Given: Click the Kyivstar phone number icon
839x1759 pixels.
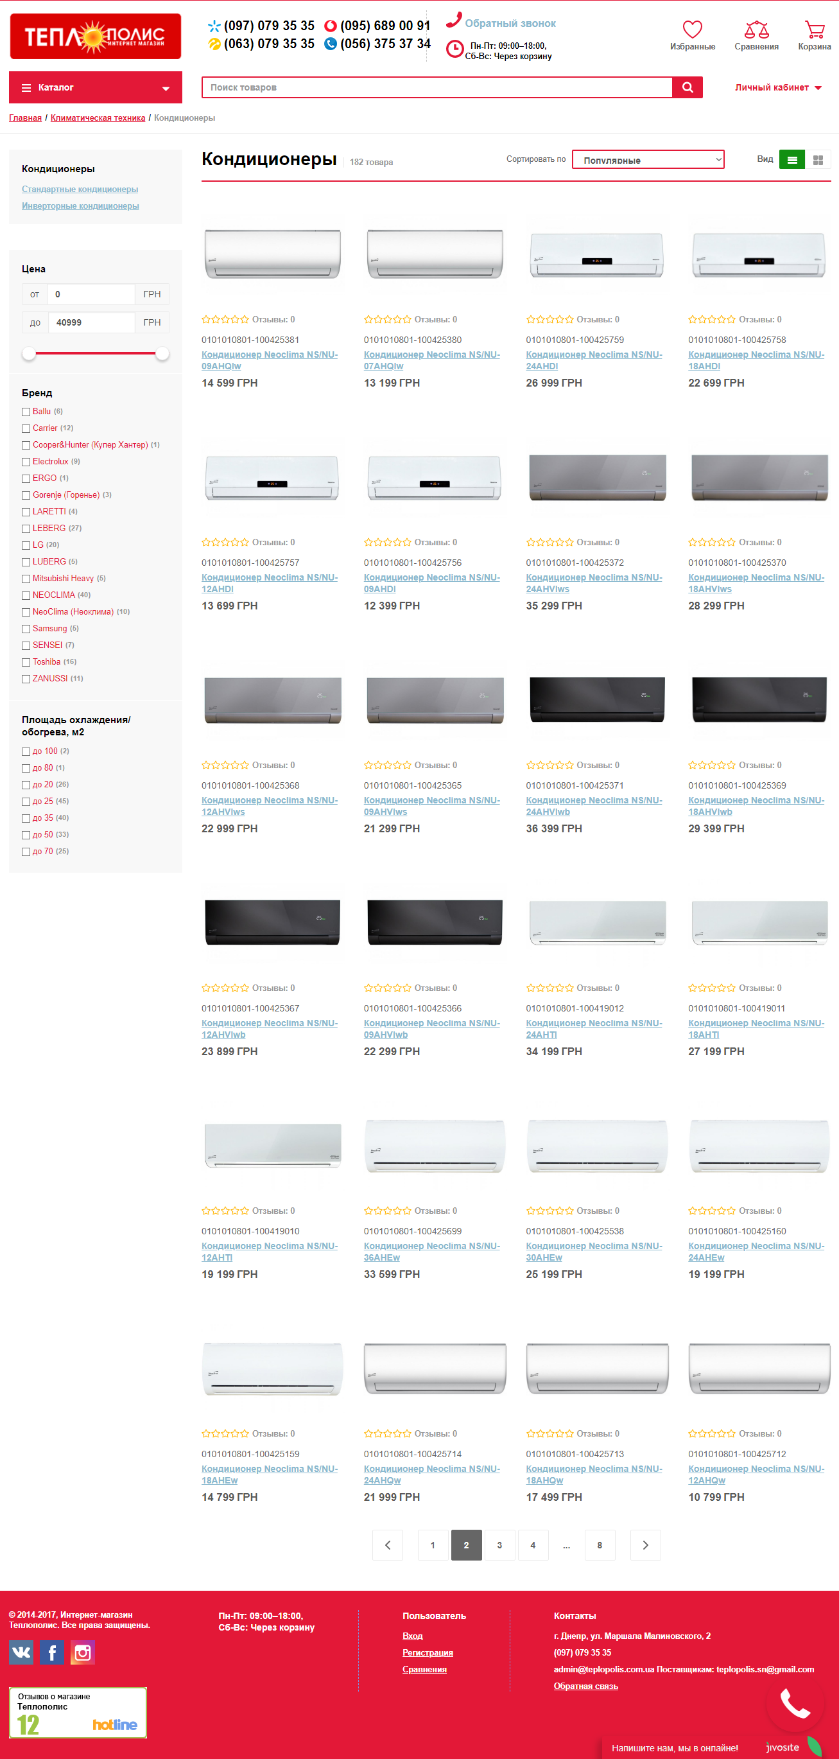Looking at the screenshot, I should 214,26.
